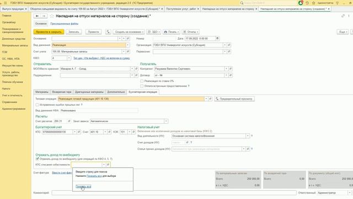Expand the Вид движения dropdown
Image resolution: width=353 pixels, height=199 pixels.
tap(127, 45)
